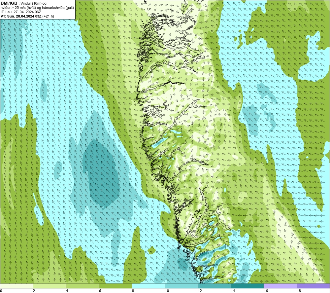Click the '2' scale label
The height and width of the screenshot is (293, 330).
34,291
